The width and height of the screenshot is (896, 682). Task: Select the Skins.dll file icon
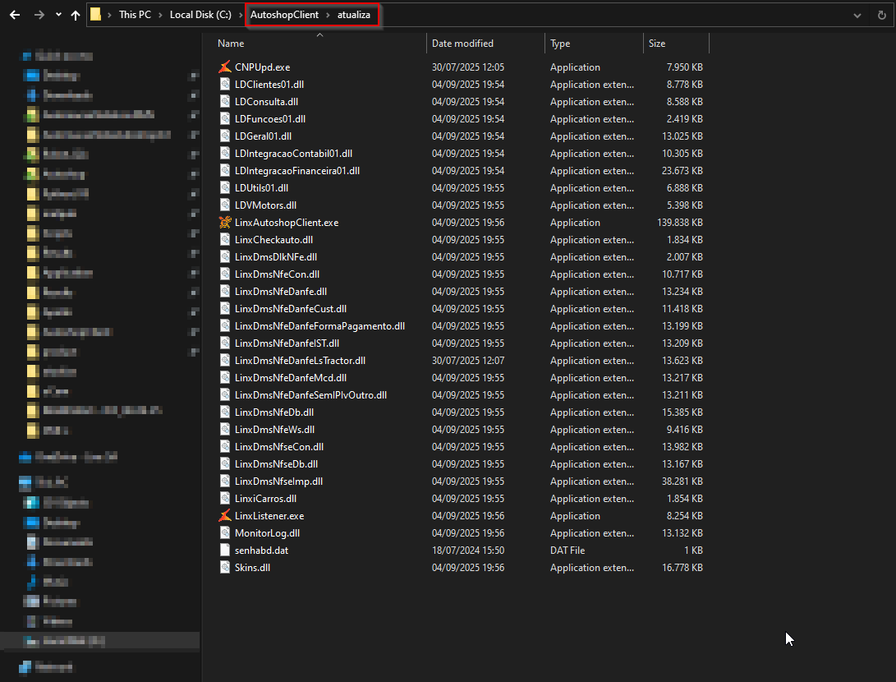click(x=225, y=567)
